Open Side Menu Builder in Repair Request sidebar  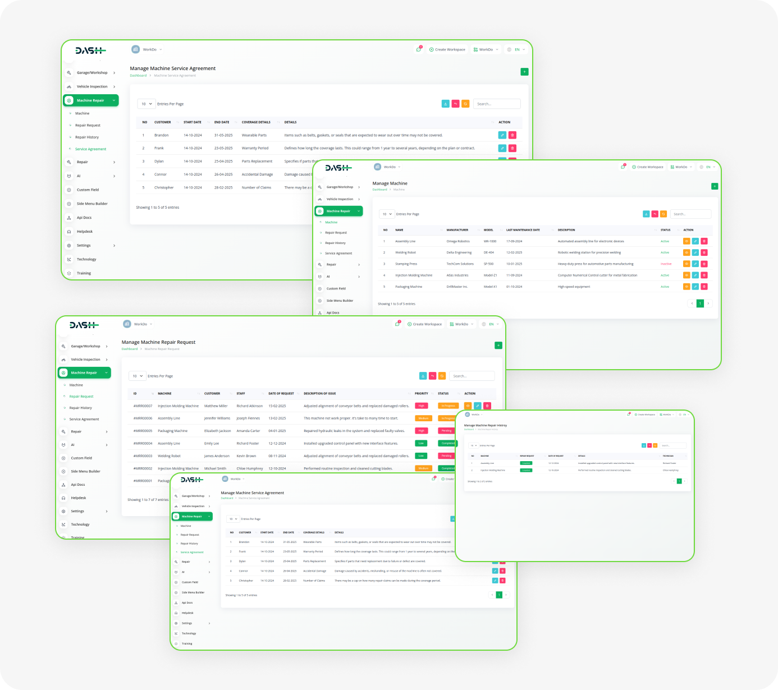85,471
